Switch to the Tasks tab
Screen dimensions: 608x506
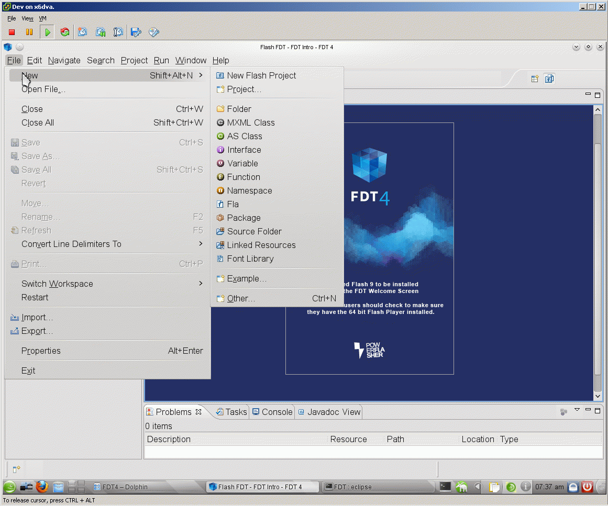pyautogui.click(x=231, y=412)
